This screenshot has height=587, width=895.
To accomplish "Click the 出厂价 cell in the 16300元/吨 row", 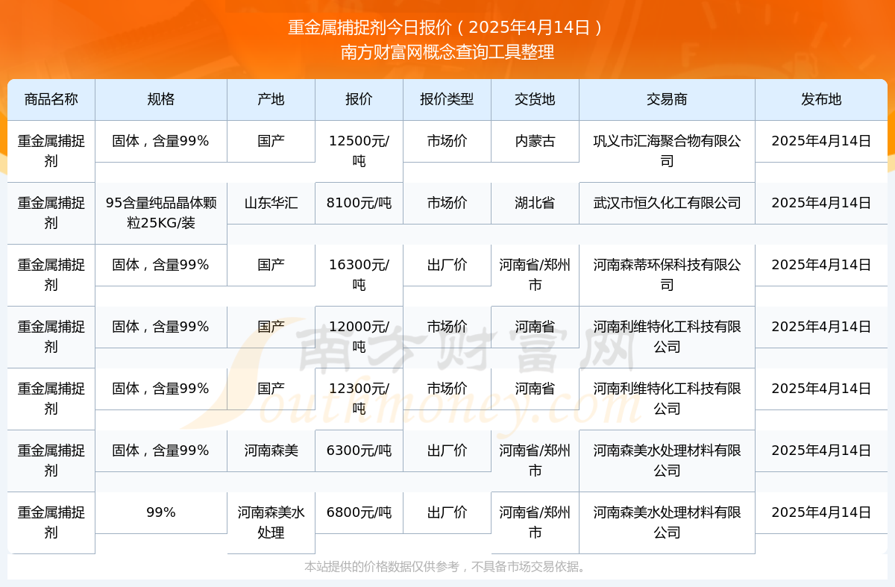I will pos(447,264).
